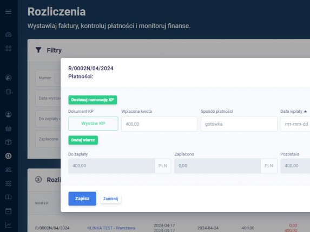Open the dashboard gauge icon in sidebar
The image size is (310, 232).
click(8, 35)
